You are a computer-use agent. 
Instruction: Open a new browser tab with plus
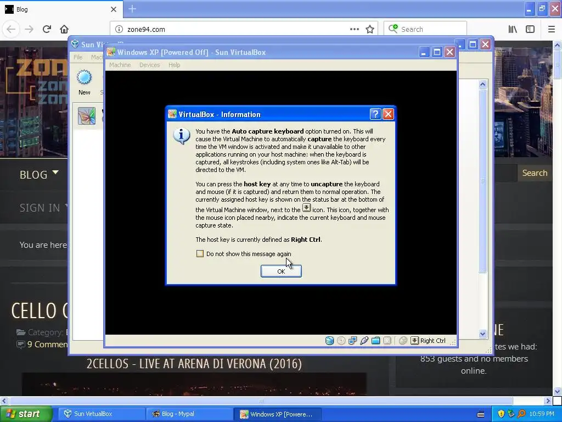click(x=132, y=9)
